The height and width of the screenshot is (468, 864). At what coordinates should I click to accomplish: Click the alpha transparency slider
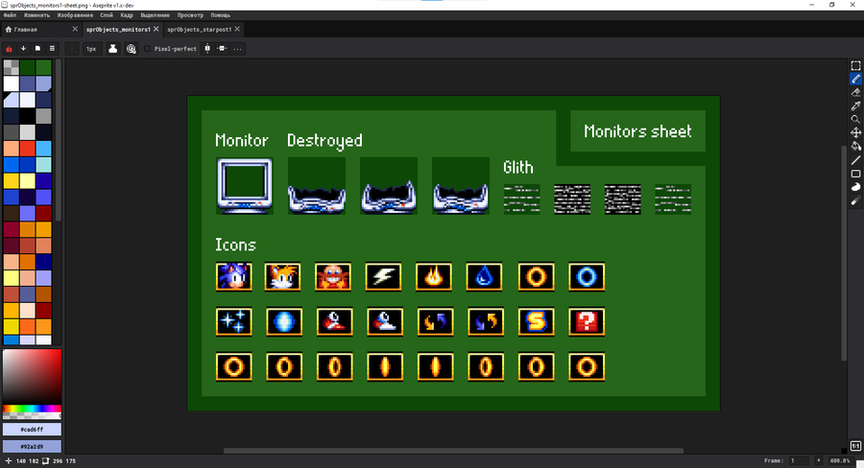[32, 415]
